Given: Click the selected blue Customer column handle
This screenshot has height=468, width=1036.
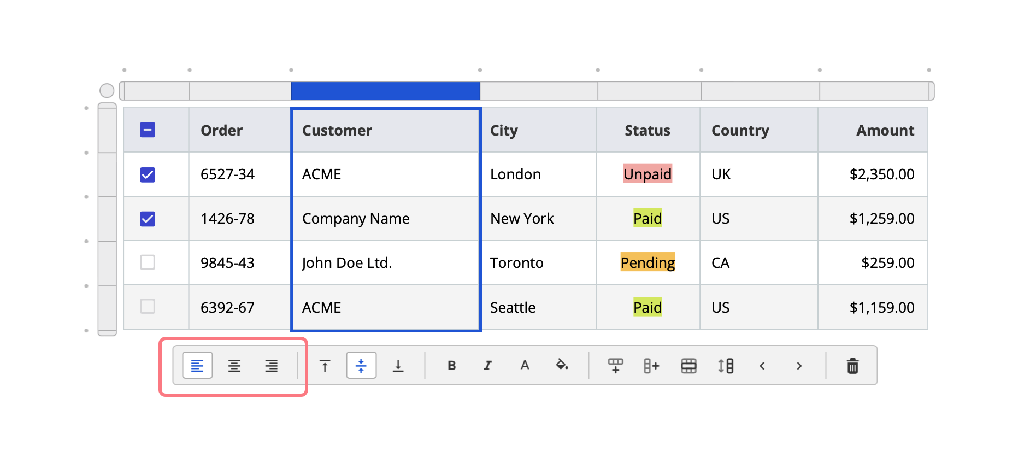Looking at the screenshot, I should click(x=386, y=91).
